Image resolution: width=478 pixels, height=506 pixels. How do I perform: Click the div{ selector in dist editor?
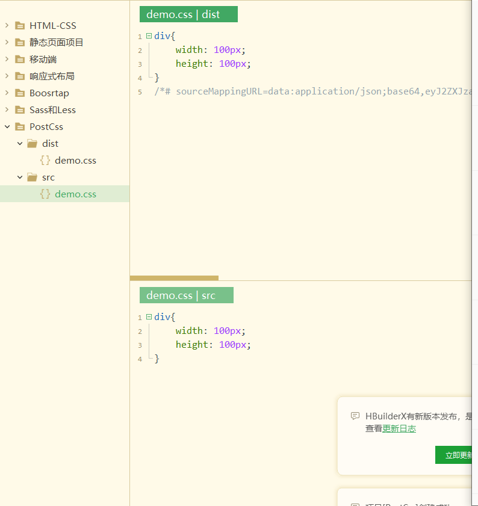click(x=164, y=36)
